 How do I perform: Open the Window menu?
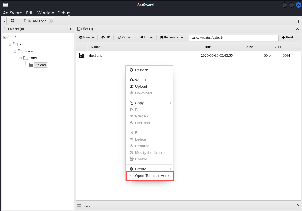[x=45, y=13]
